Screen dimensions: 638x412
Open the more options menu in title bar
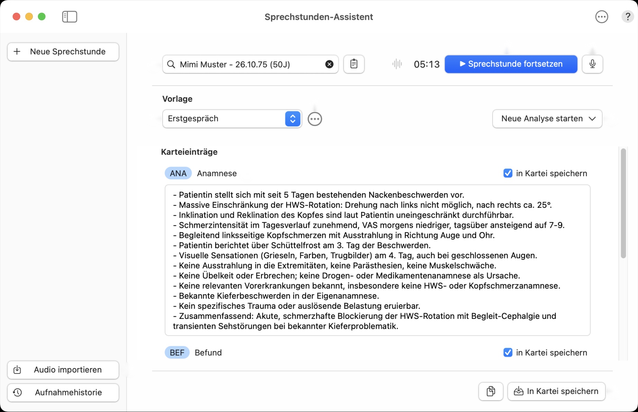[602, 17]
